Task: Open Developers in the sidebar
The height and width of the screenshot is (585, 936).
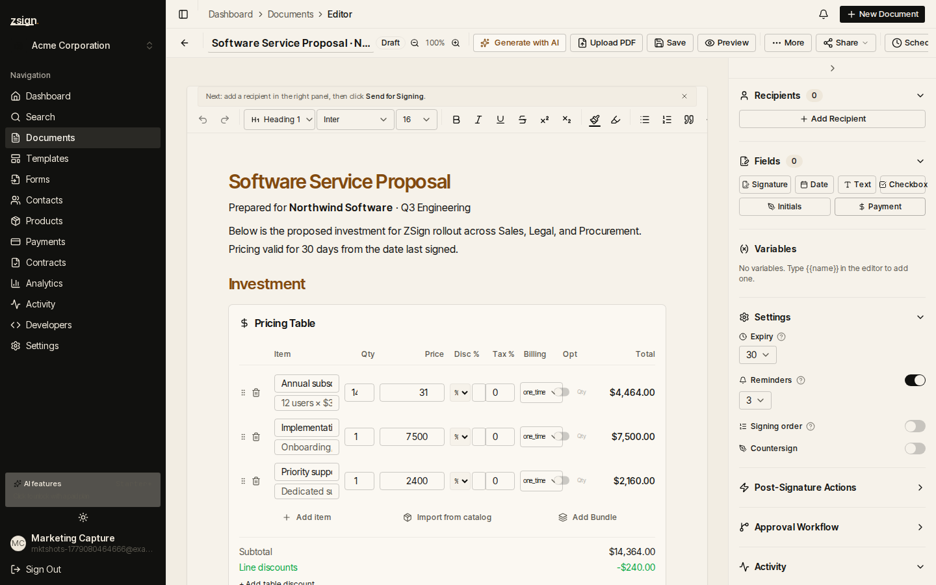Action: 83,325
